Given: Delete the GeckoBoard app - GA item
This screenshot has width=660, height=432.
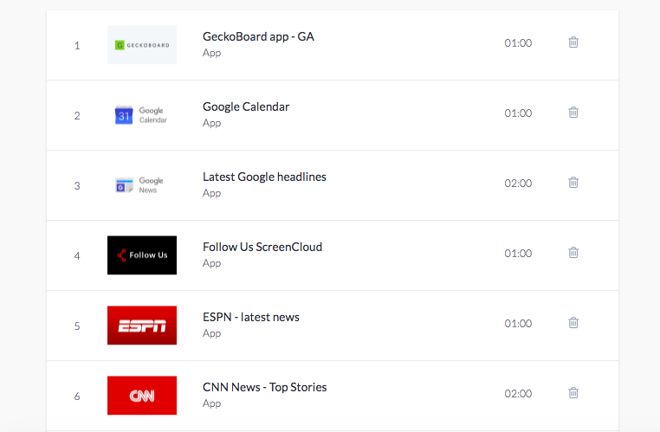Looking at the screenshot, I should (x=573, y=42).
